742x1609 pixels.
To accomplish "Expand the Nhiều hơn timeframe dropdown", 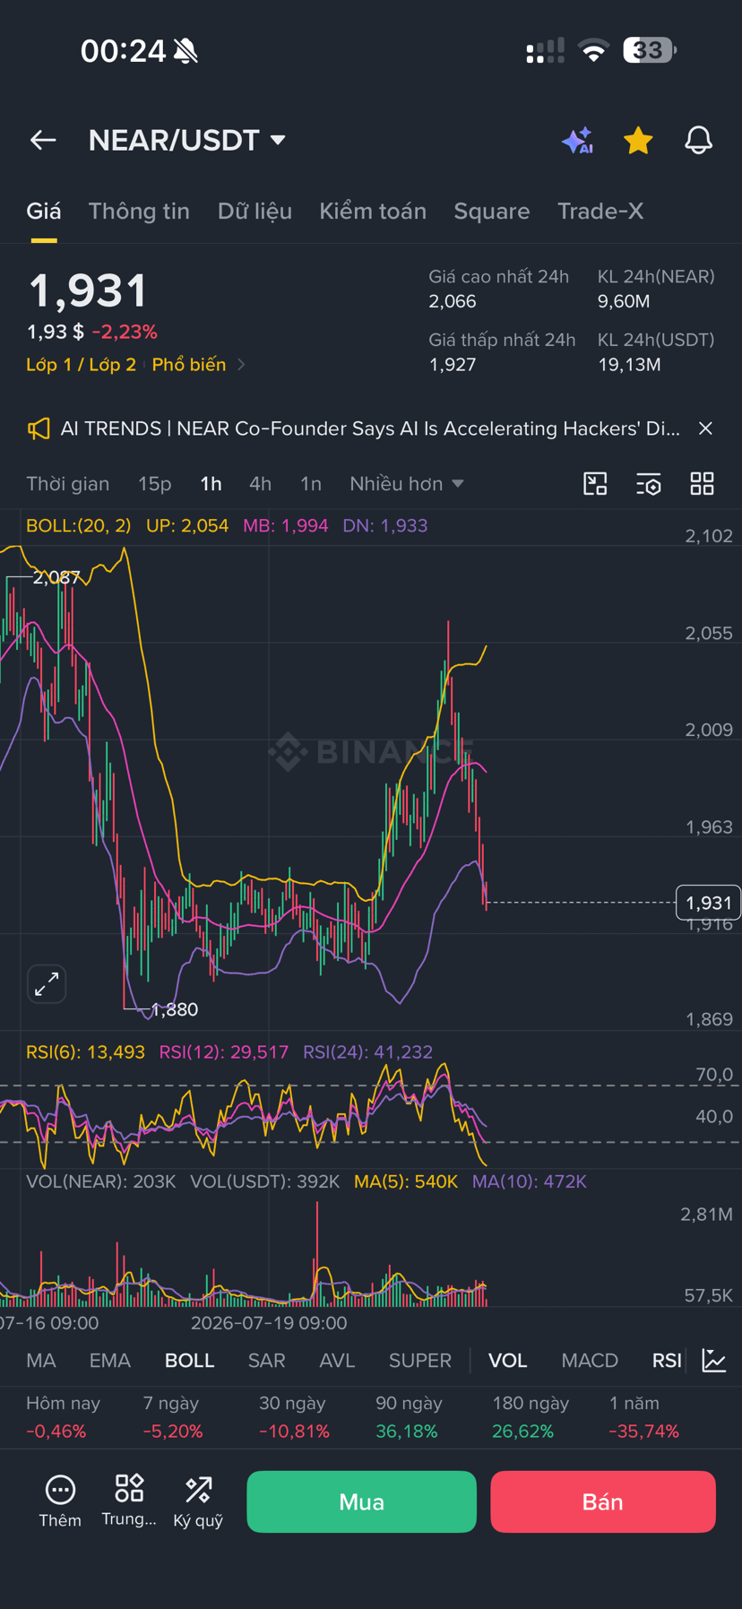I will (x=407, y=484).
